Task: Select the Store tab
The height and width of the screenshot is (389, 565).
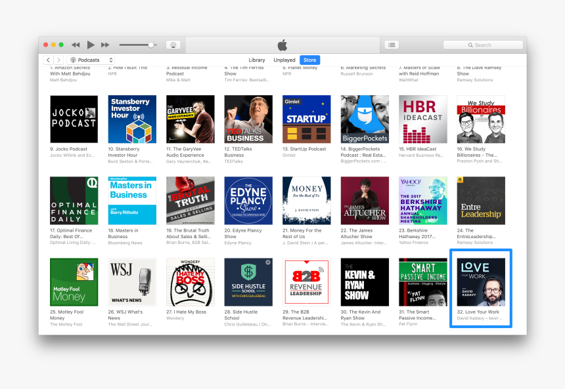Action: pyautogui.click(x=310, y=60)
